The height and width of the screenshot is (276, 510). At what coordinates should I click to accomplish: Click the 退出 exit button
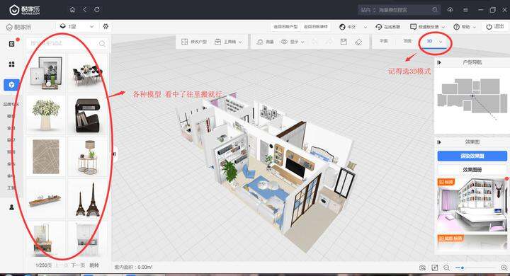click(494, 27)
